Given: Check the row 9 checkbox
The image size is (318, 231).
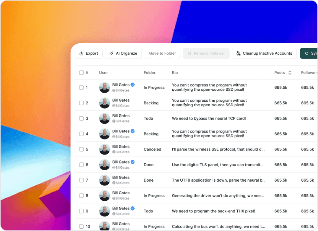Looking at the screenshot, I should pos(81,211).
